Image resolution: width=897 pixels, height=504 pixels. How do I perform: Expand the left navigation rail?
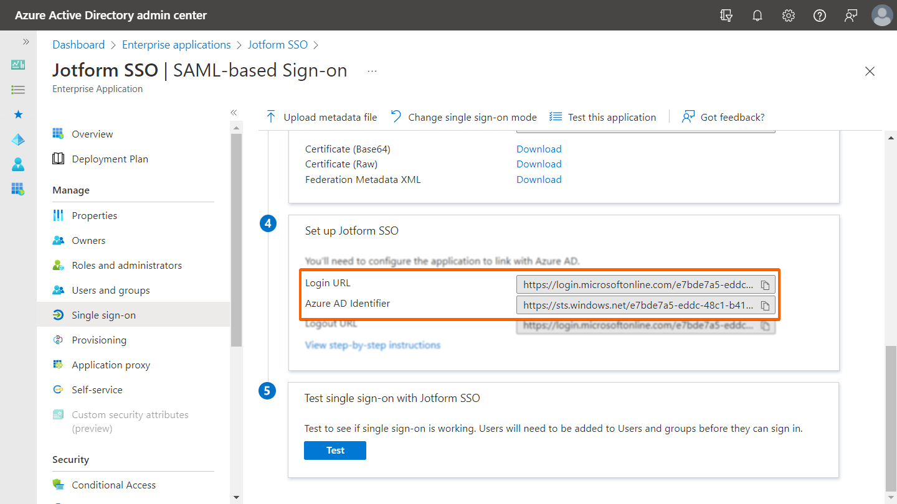click(26, 42)
